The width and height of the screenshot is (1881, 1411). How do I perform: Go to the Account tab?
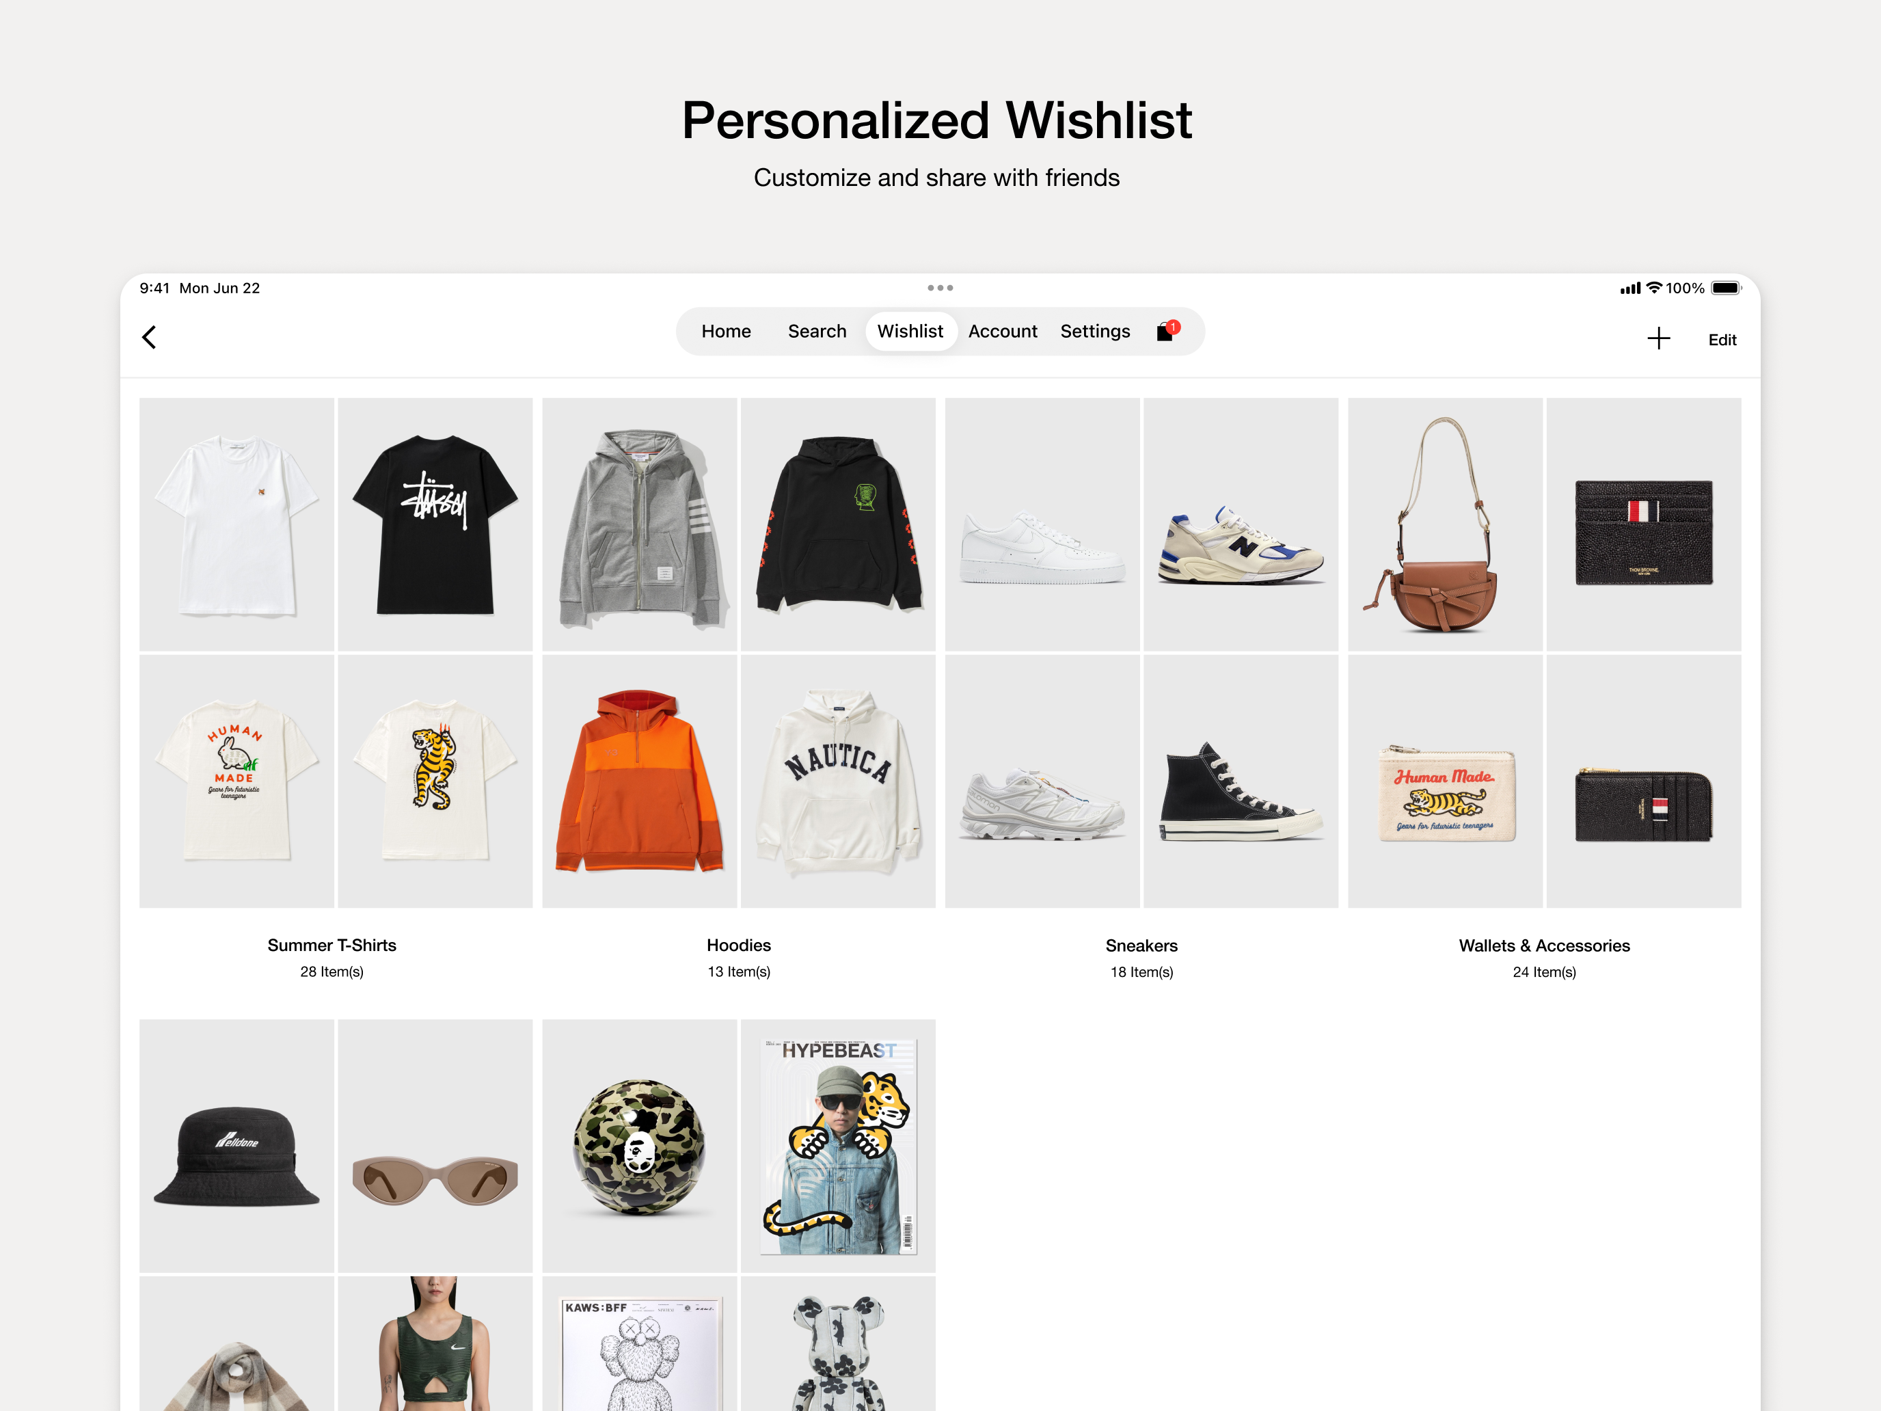pos(1003,332)
